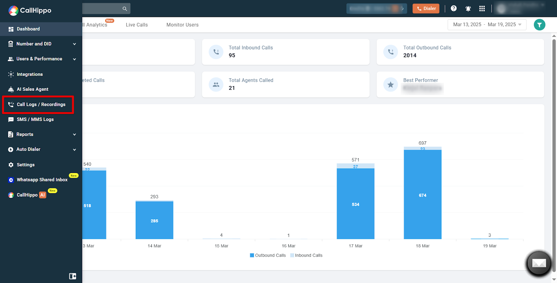Click the search magnifier icon
Screen dimensions: 557x283
(125, 9)
